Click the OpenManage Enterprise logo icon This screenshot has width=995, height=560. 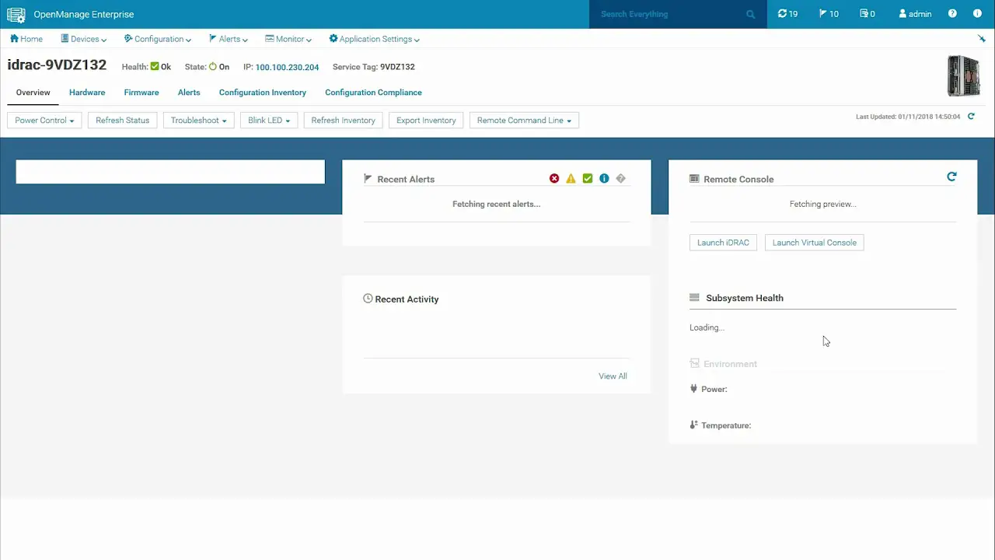point(16,14)
